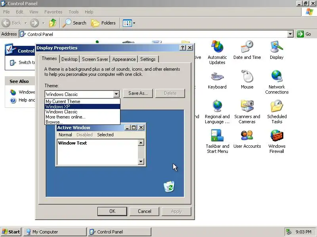Click the clock showing 9:03 PM
Viewport: 317px width, 237px height.
pyautogui.click(x=303, y=232)
